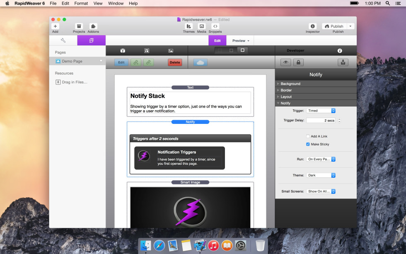406x254 pixels.
Task: Click the download box icon in Developer panel
Action: 343,63
